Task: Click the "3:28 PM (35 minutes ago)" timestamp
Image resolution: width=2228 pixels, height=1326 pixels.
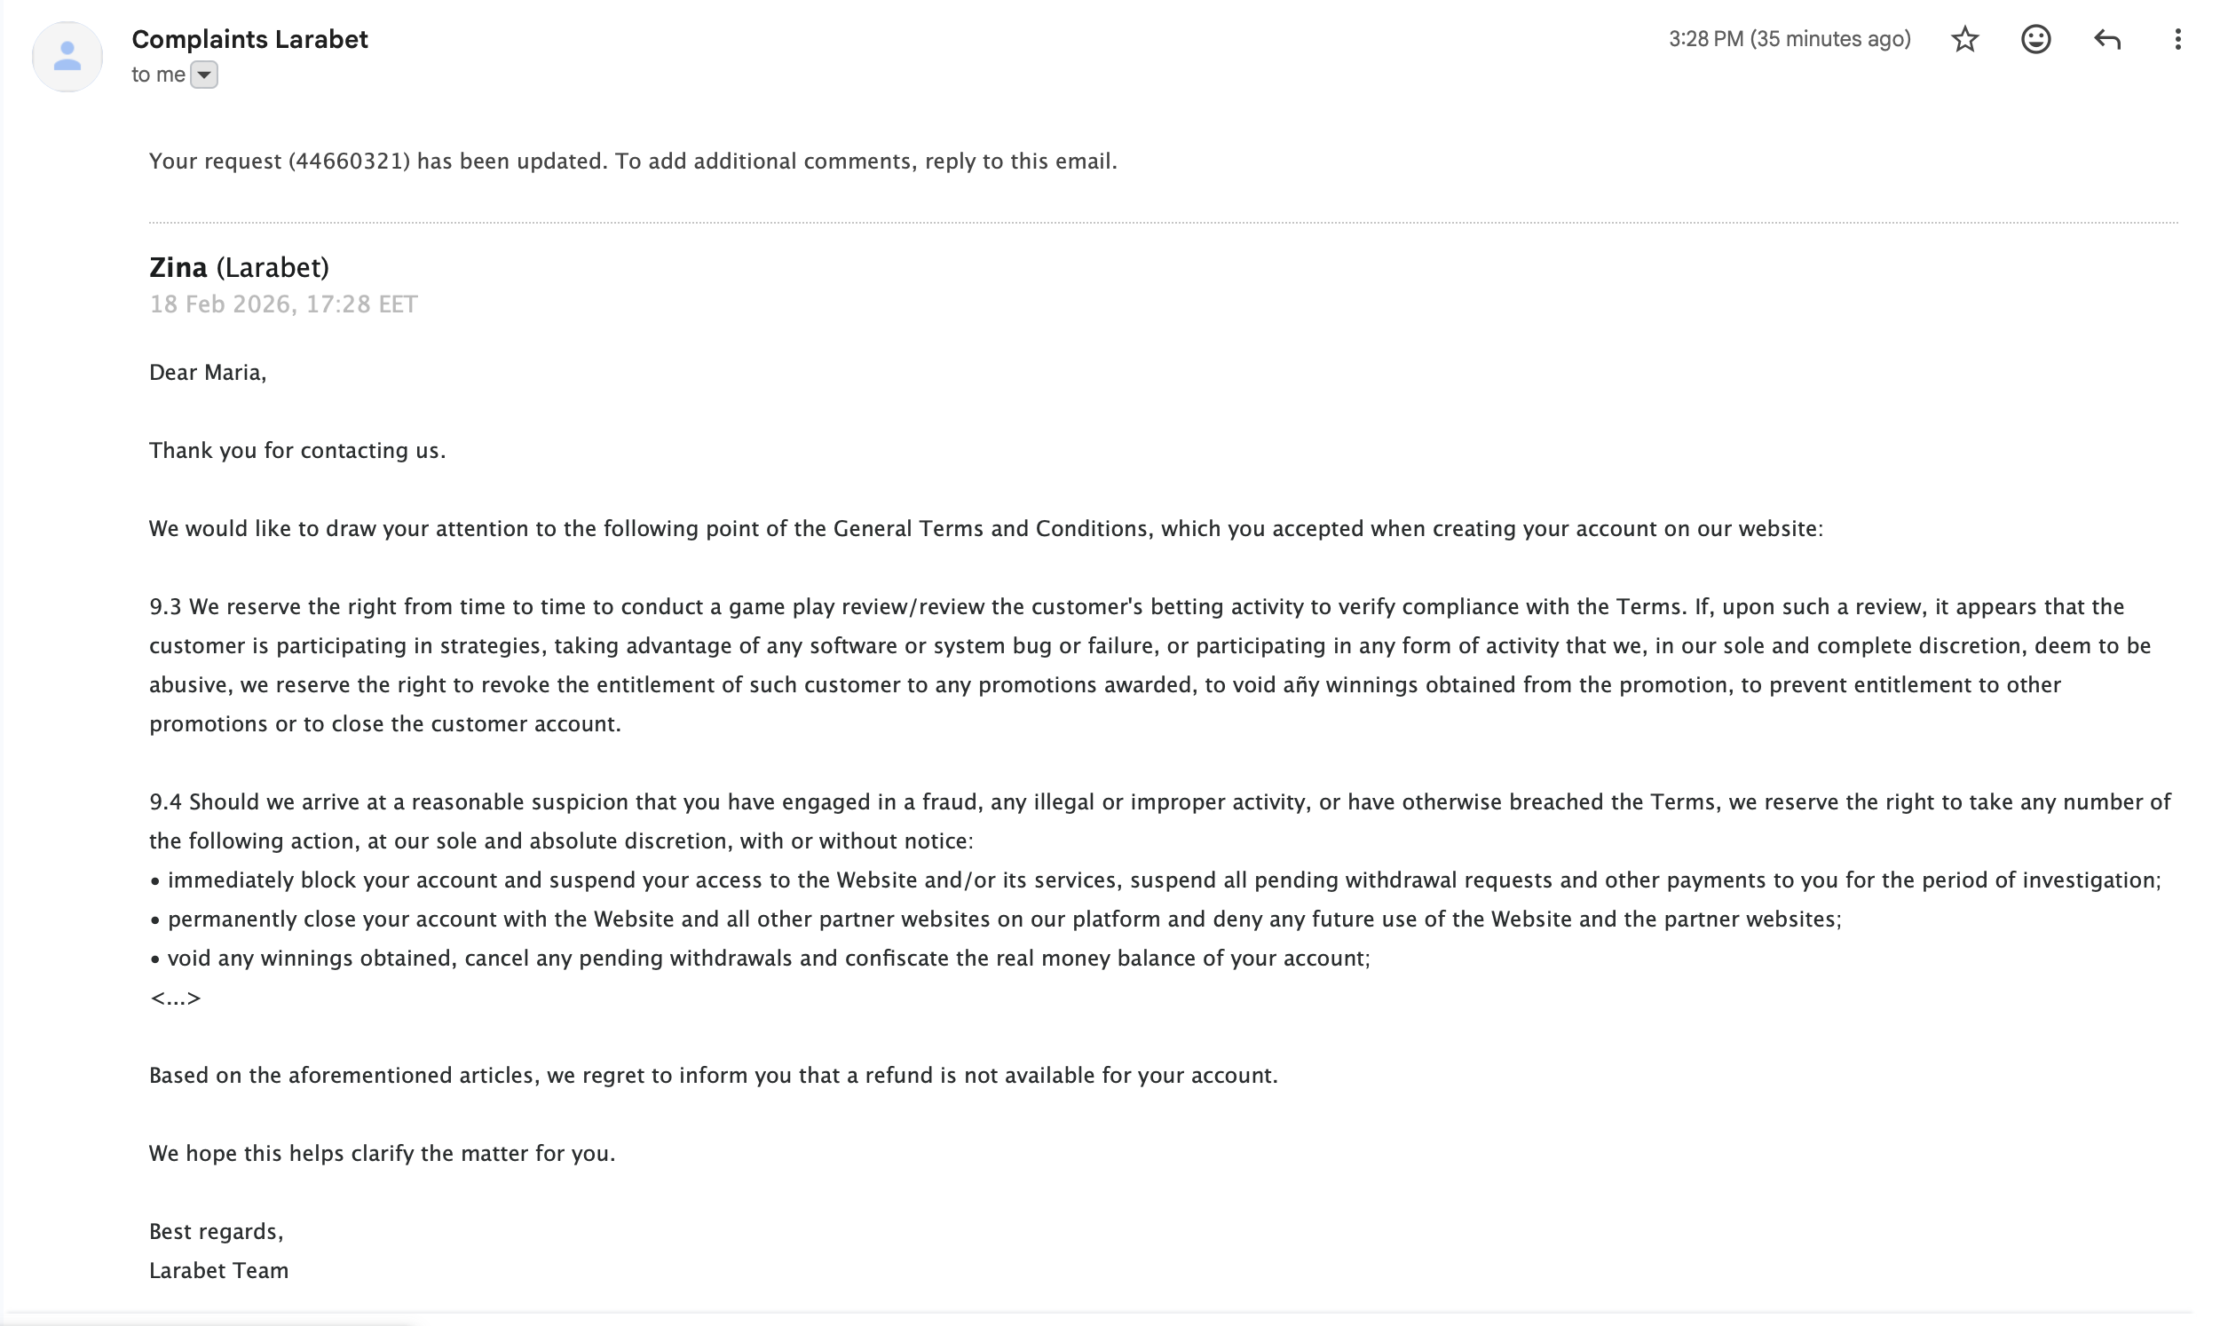Action: [x=1790, y=39]
